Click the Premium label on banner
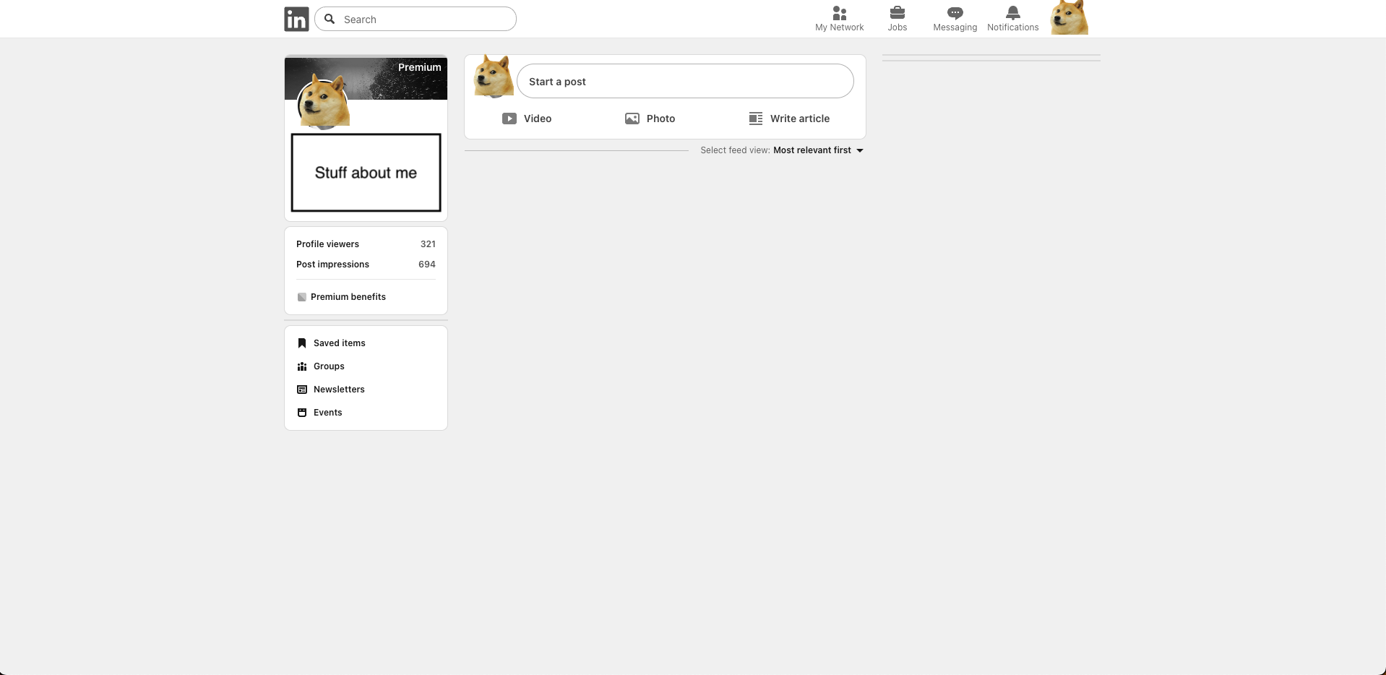This screenshot has height=675, width=1386. click(x=419, y=67)
